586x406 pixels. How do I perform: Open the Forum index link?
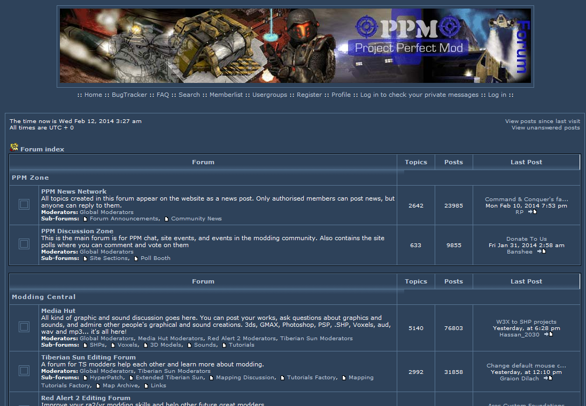click(x=42, y=149)
